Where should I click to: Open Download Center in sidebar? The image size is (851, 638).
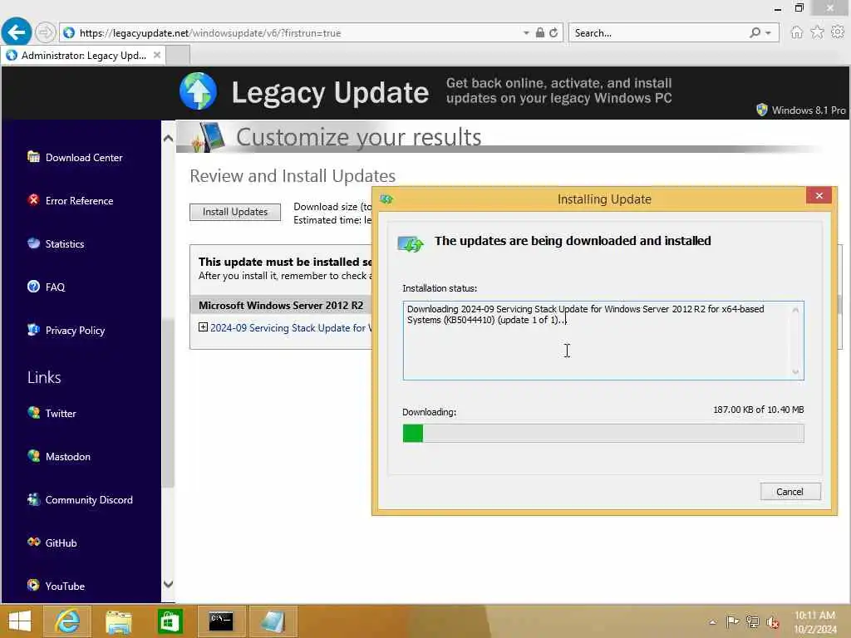(84, 157)
